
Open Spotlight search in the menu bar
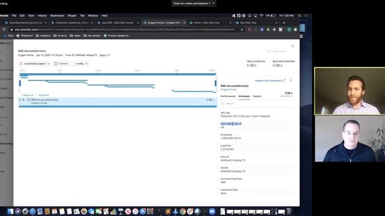coord(300,16)
